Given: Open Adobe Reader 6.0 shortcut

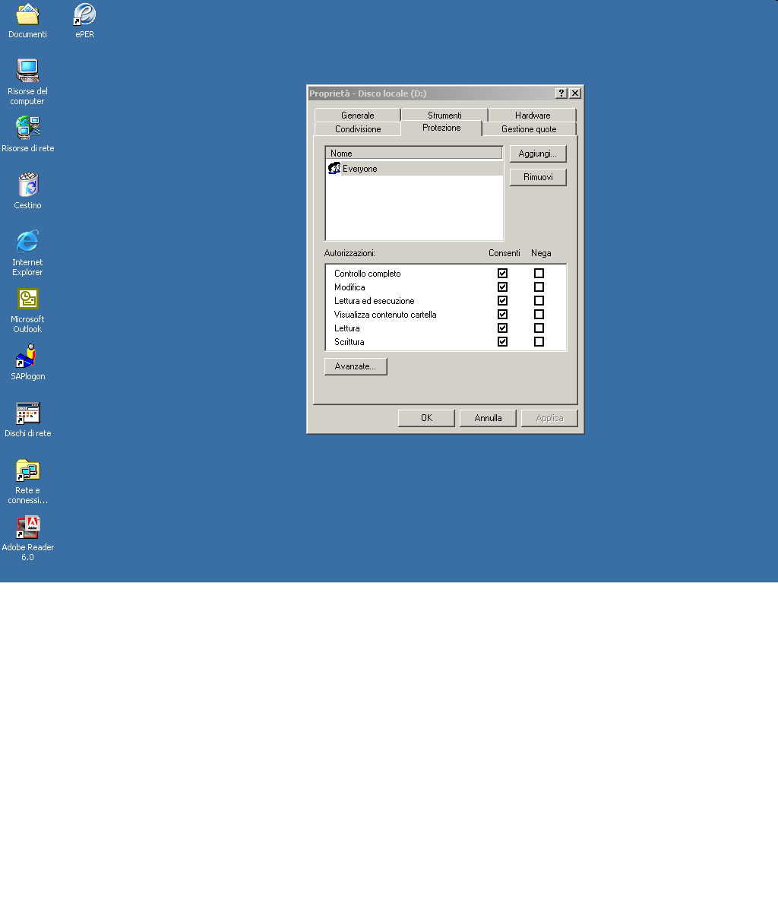Looking at the screenshot, I should (x=27, y=527).
